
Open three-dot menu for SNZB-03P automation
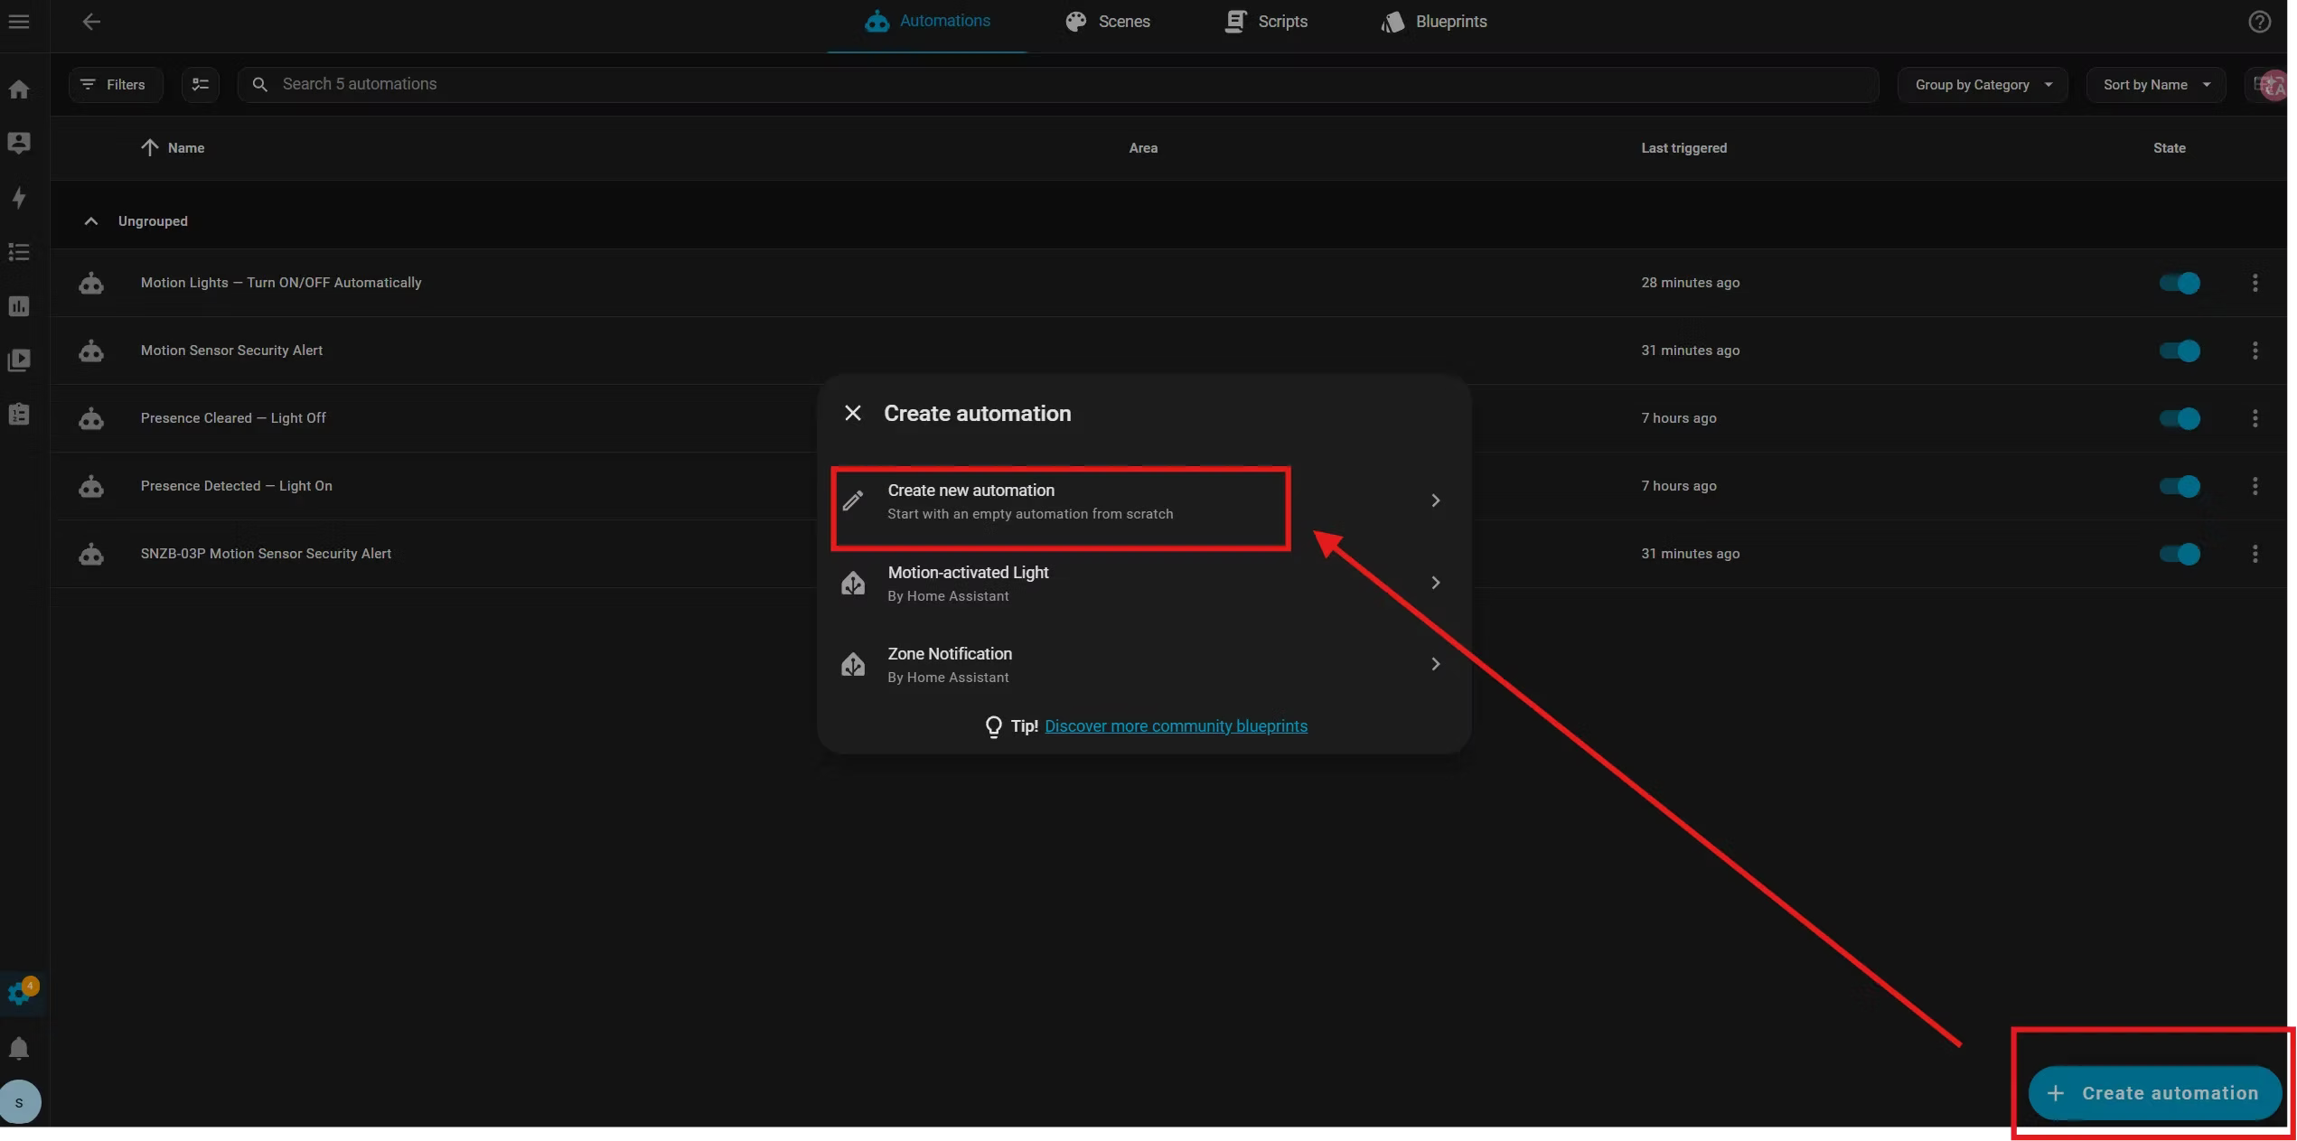(2255, 554)
